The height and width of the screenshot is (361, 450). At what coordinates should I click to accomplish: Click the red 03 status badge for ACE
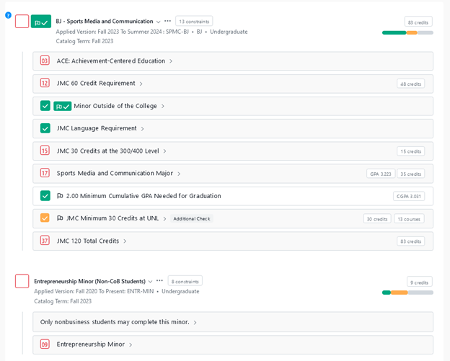point(45,61)
